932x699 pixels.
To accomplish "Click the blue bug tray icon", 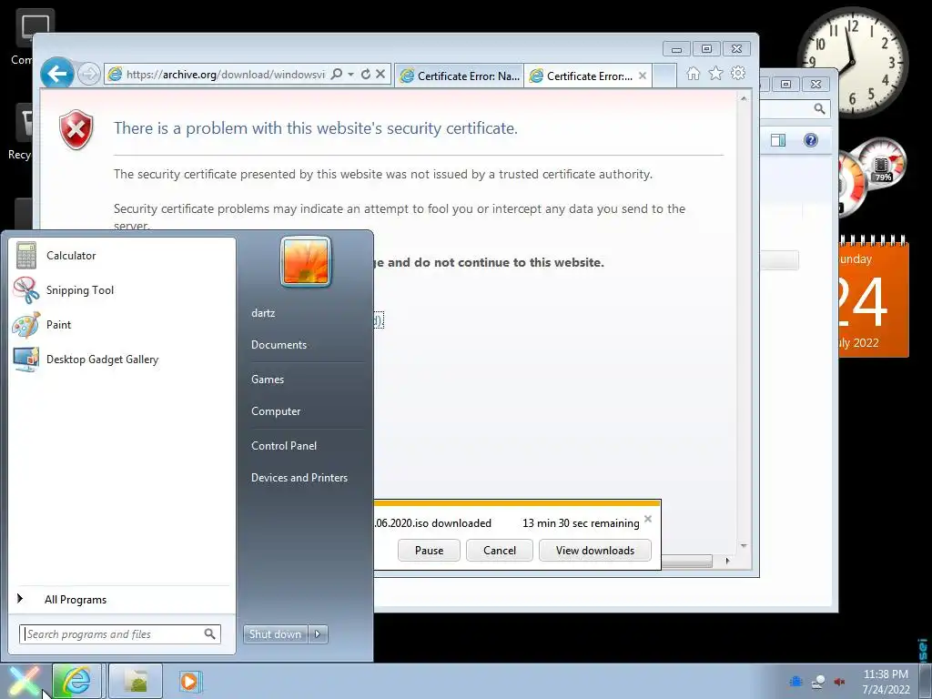I will (x=796, y=682).
